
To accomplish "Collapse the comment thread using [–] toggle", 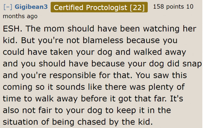I will (x=8, y=7).
